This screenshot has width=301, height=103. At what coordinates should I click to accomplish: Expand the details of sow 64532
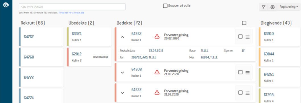click(x=122, y=93)
